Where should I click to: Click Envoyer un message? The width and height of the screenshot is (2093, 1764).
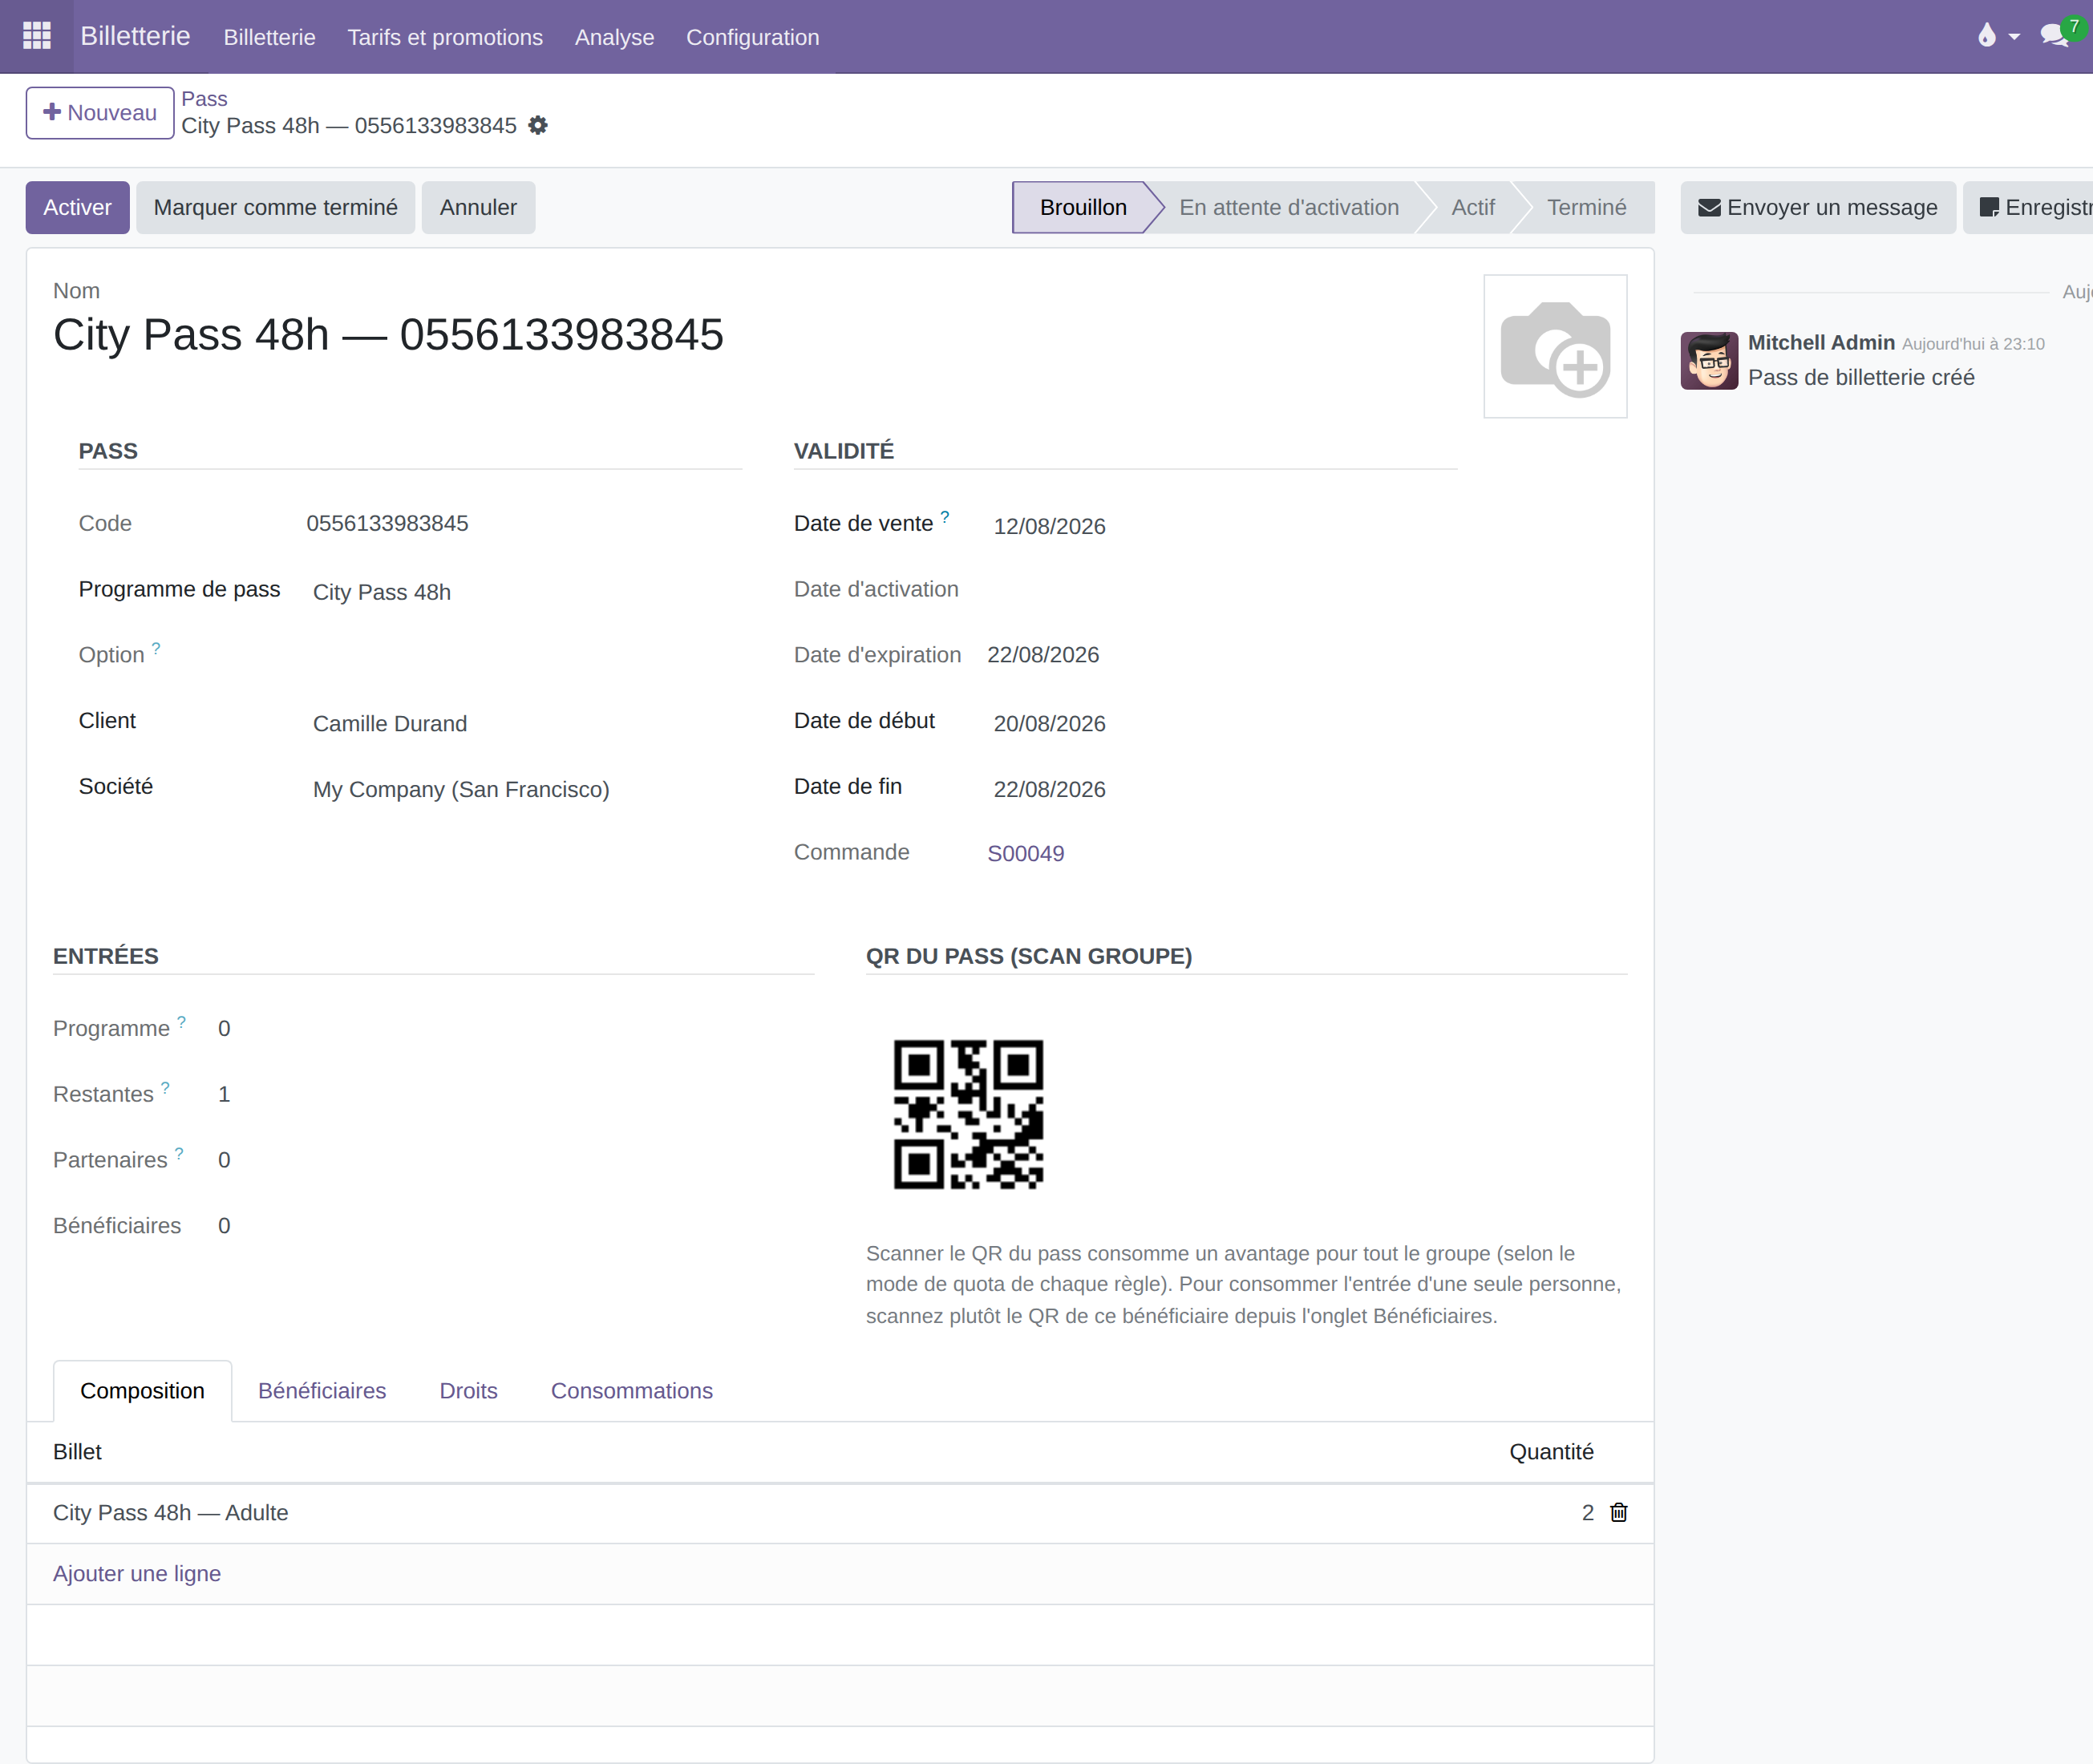click(1817, 208)
